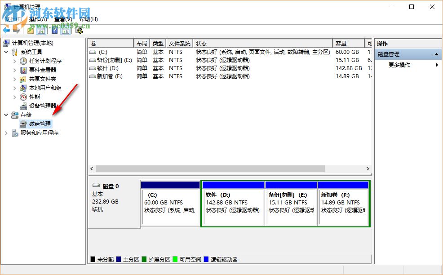Click the back navigation arrow icon
This screenshot has height=275, width=443.
[x=6, y=31]
